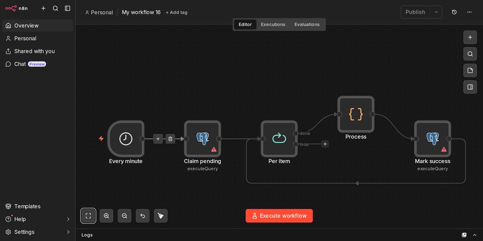Switch to Editor tab
The width and height of the screenshot is (483, 241).
click(245, 24)
